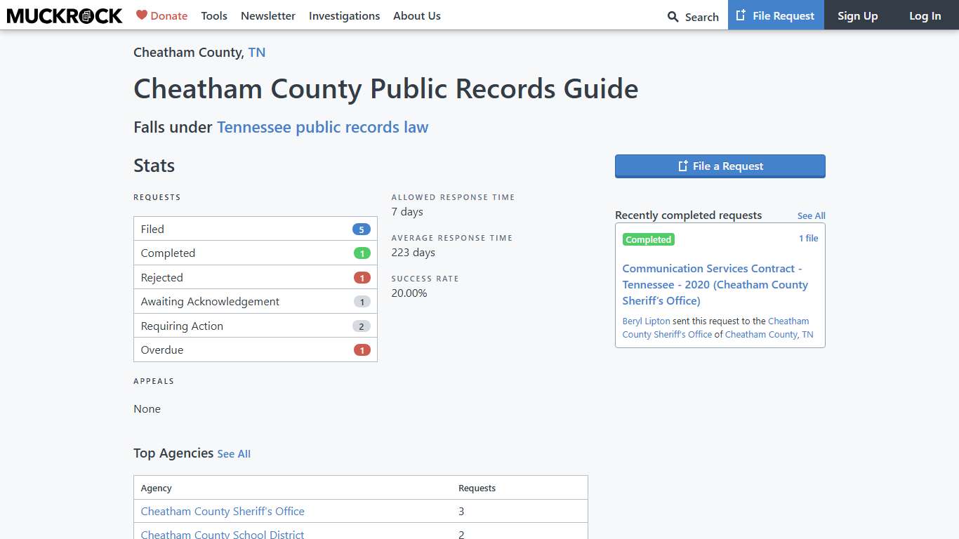This screenshot has height=539, width=959.
Task: Click the 7 days allowed response value
Action: coord(407,212)
